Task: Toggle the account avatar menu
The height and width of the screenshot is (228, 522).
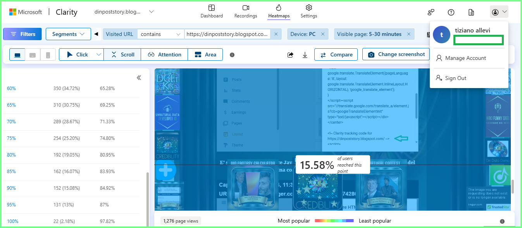Action: point(499,12)
